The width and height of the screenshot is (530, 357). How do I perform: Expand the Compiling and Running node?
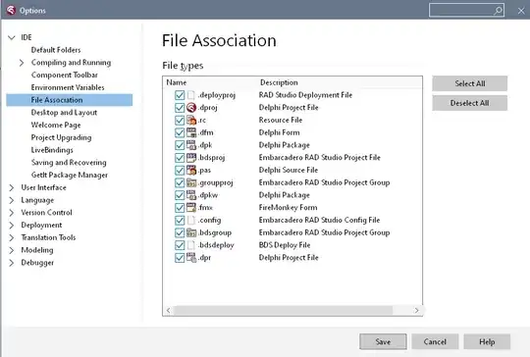(22, 63)
